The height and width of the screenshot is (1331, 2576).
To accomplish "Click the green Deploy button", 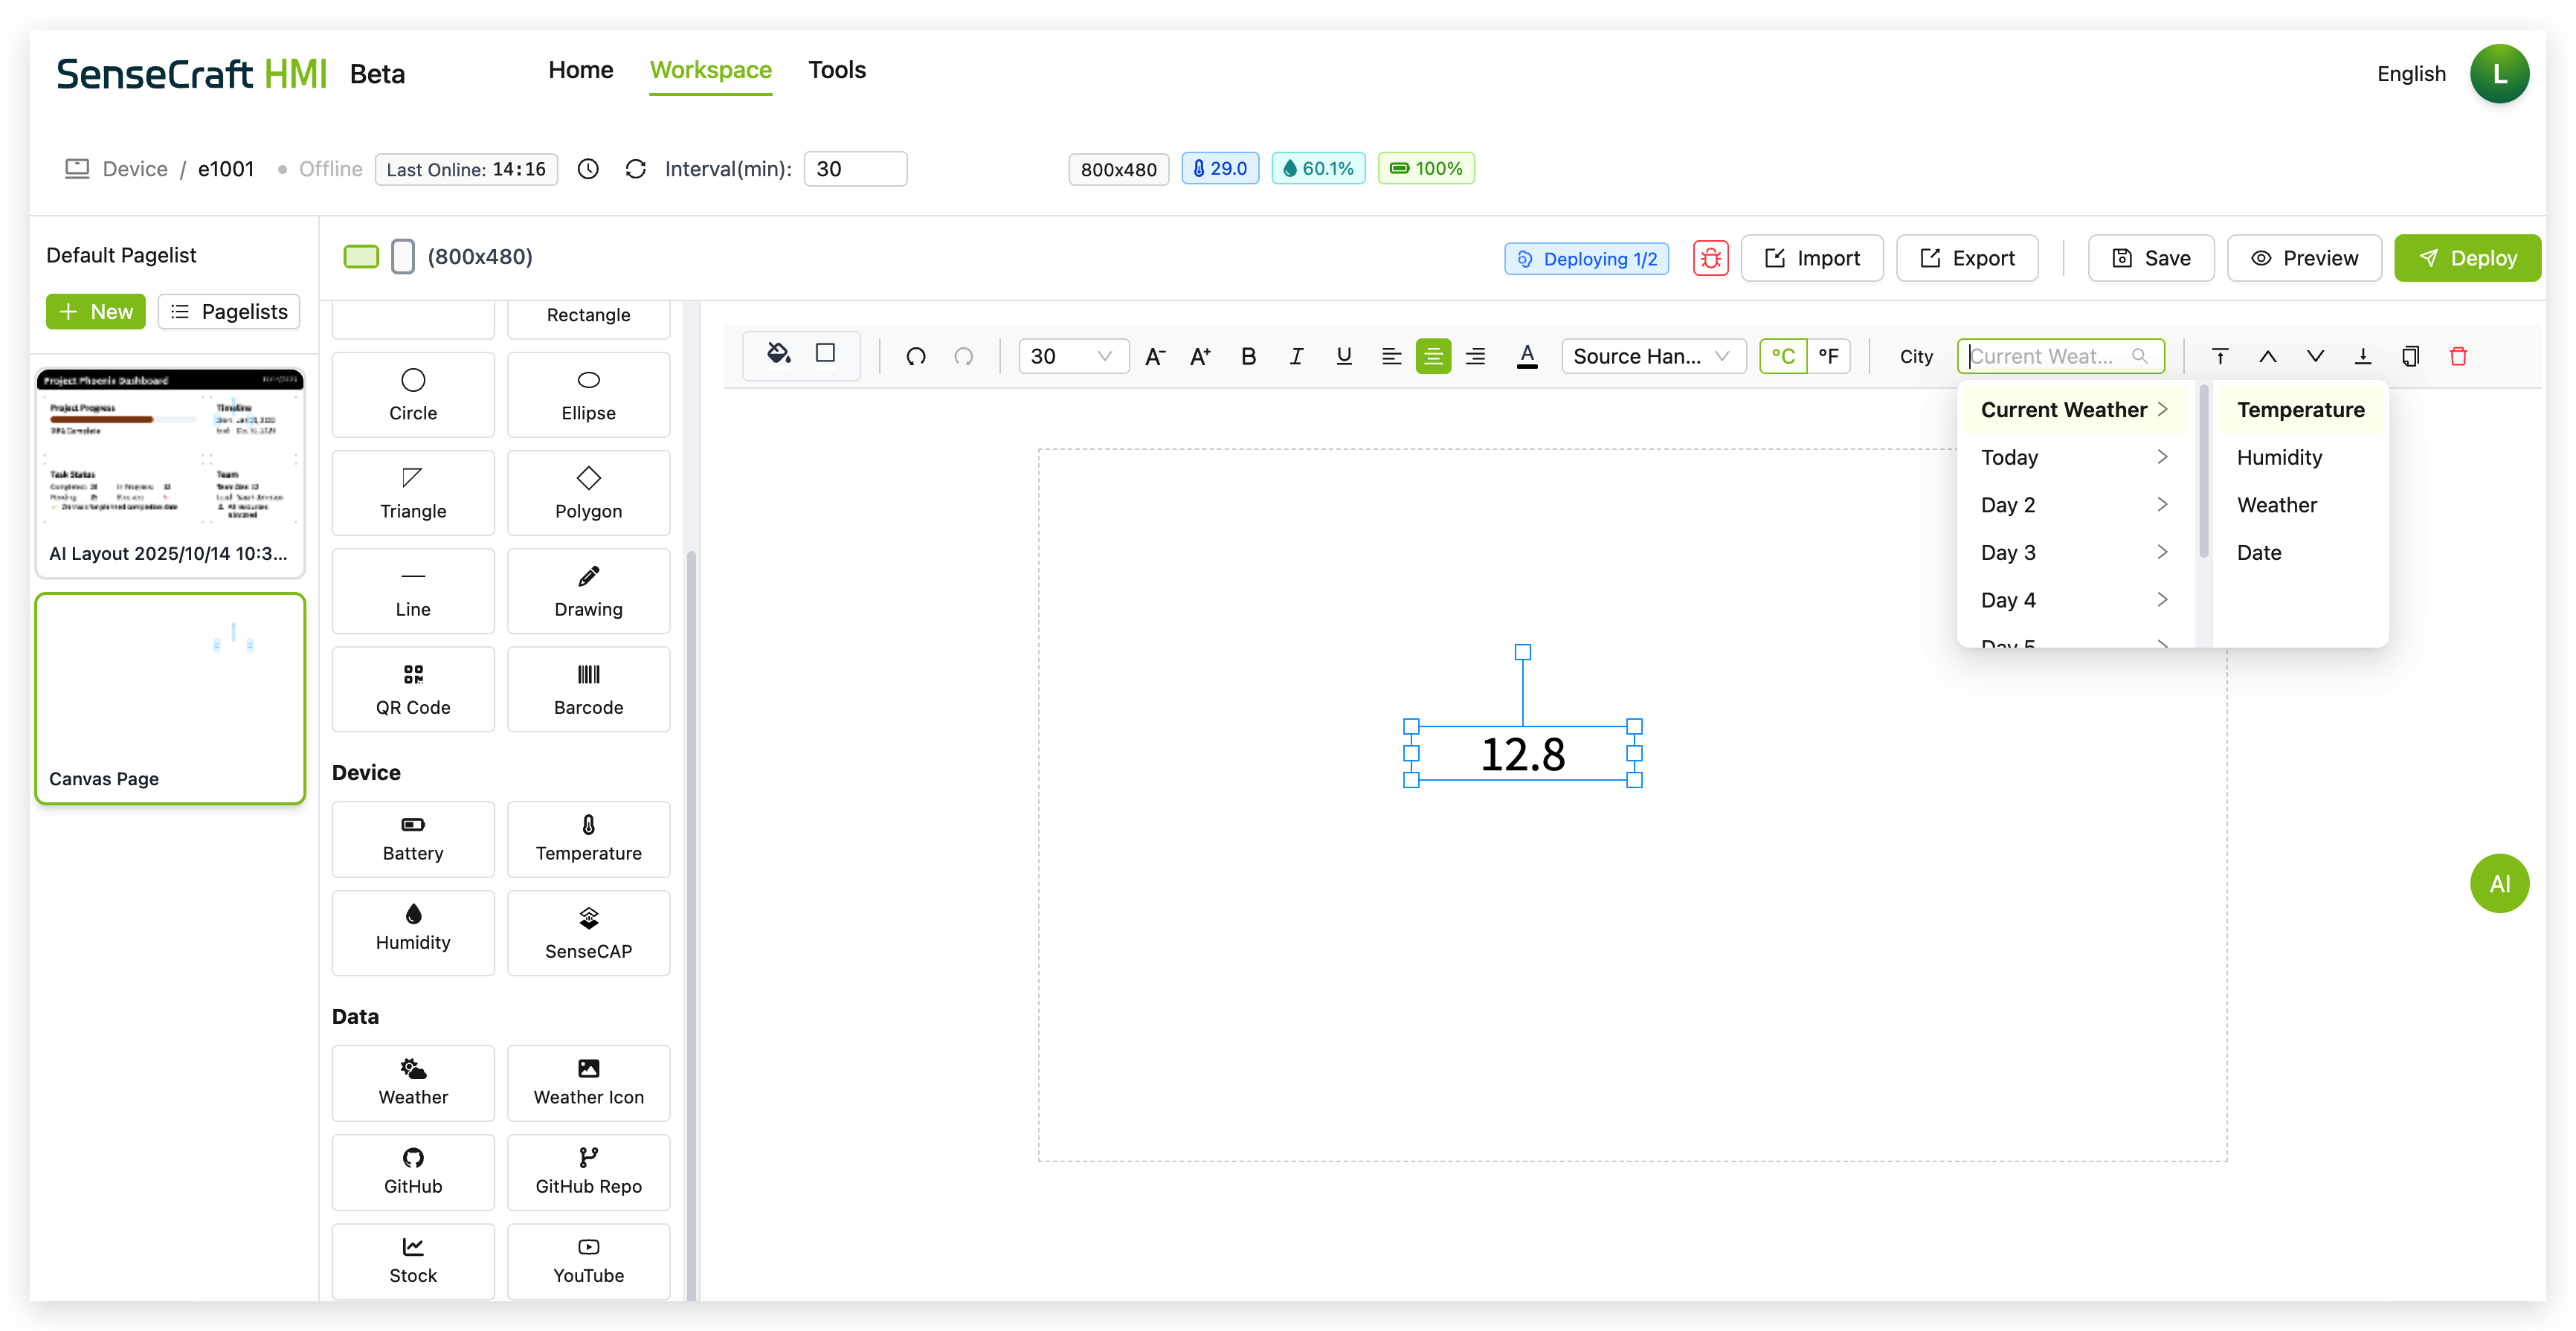I will (x=2466, y=258).
